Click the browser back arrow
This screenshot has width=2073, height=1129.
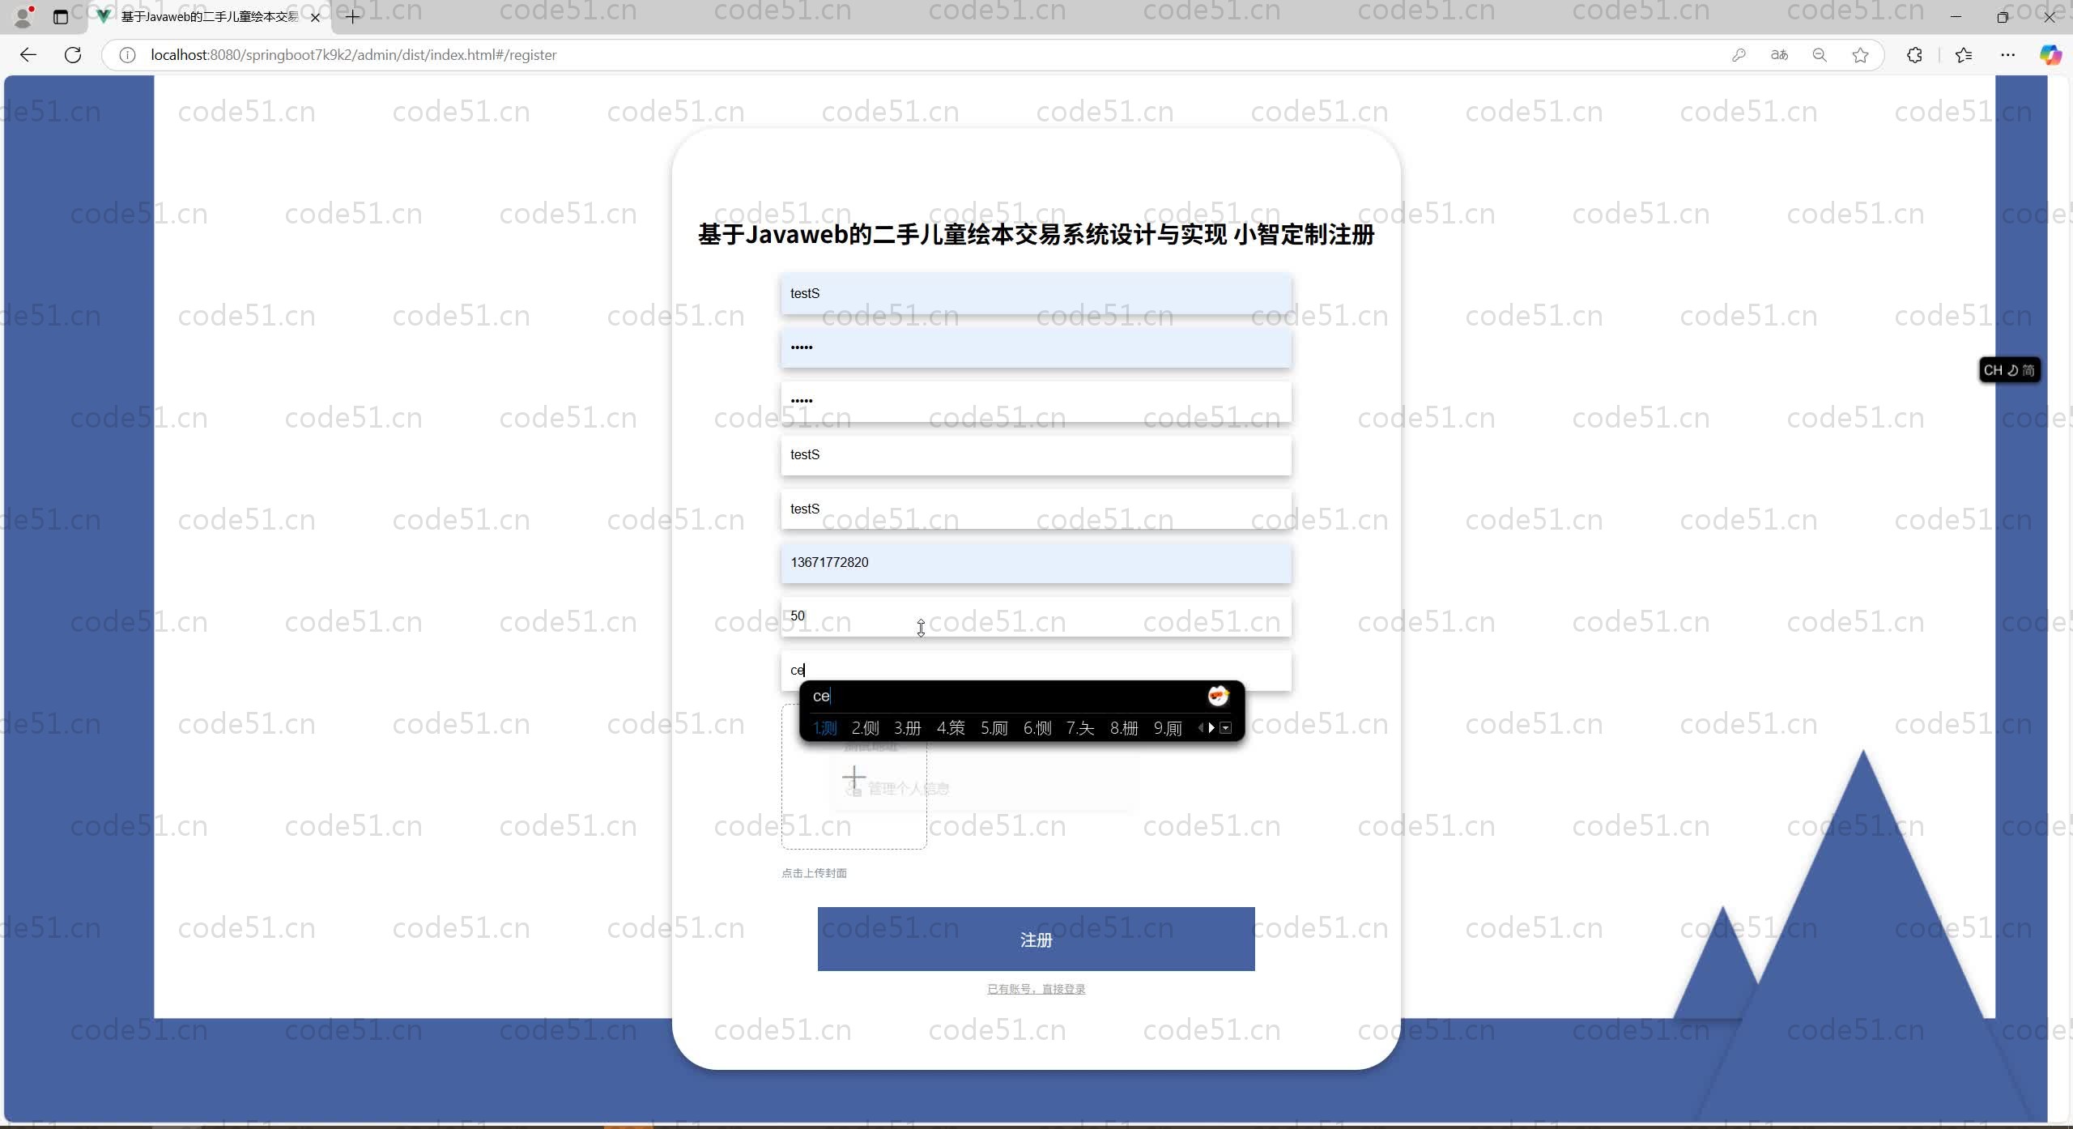click(x=28, y=55)
